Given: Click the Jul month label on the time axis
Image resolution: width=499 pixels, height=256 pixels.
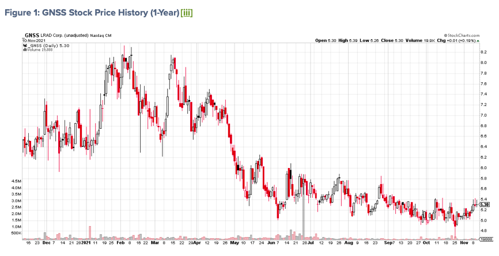Looking at the screenshot, I should (311, 243).
